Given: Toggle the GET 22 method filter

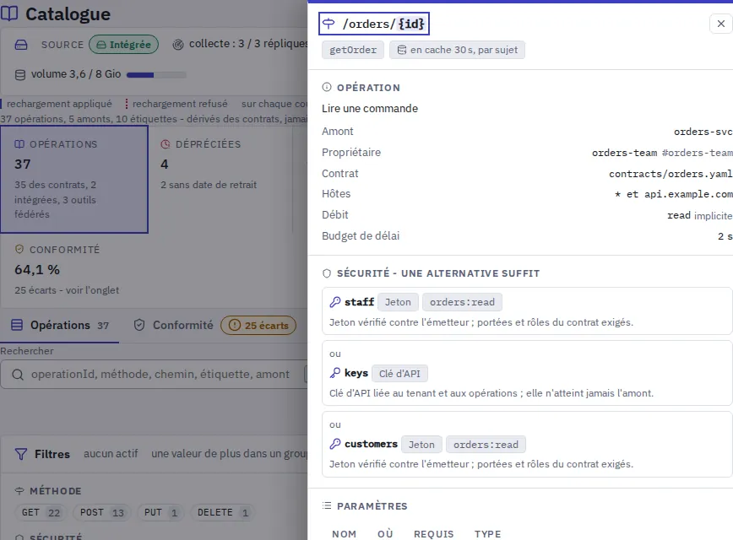Looking at the screenshot, I should (41, 512).
